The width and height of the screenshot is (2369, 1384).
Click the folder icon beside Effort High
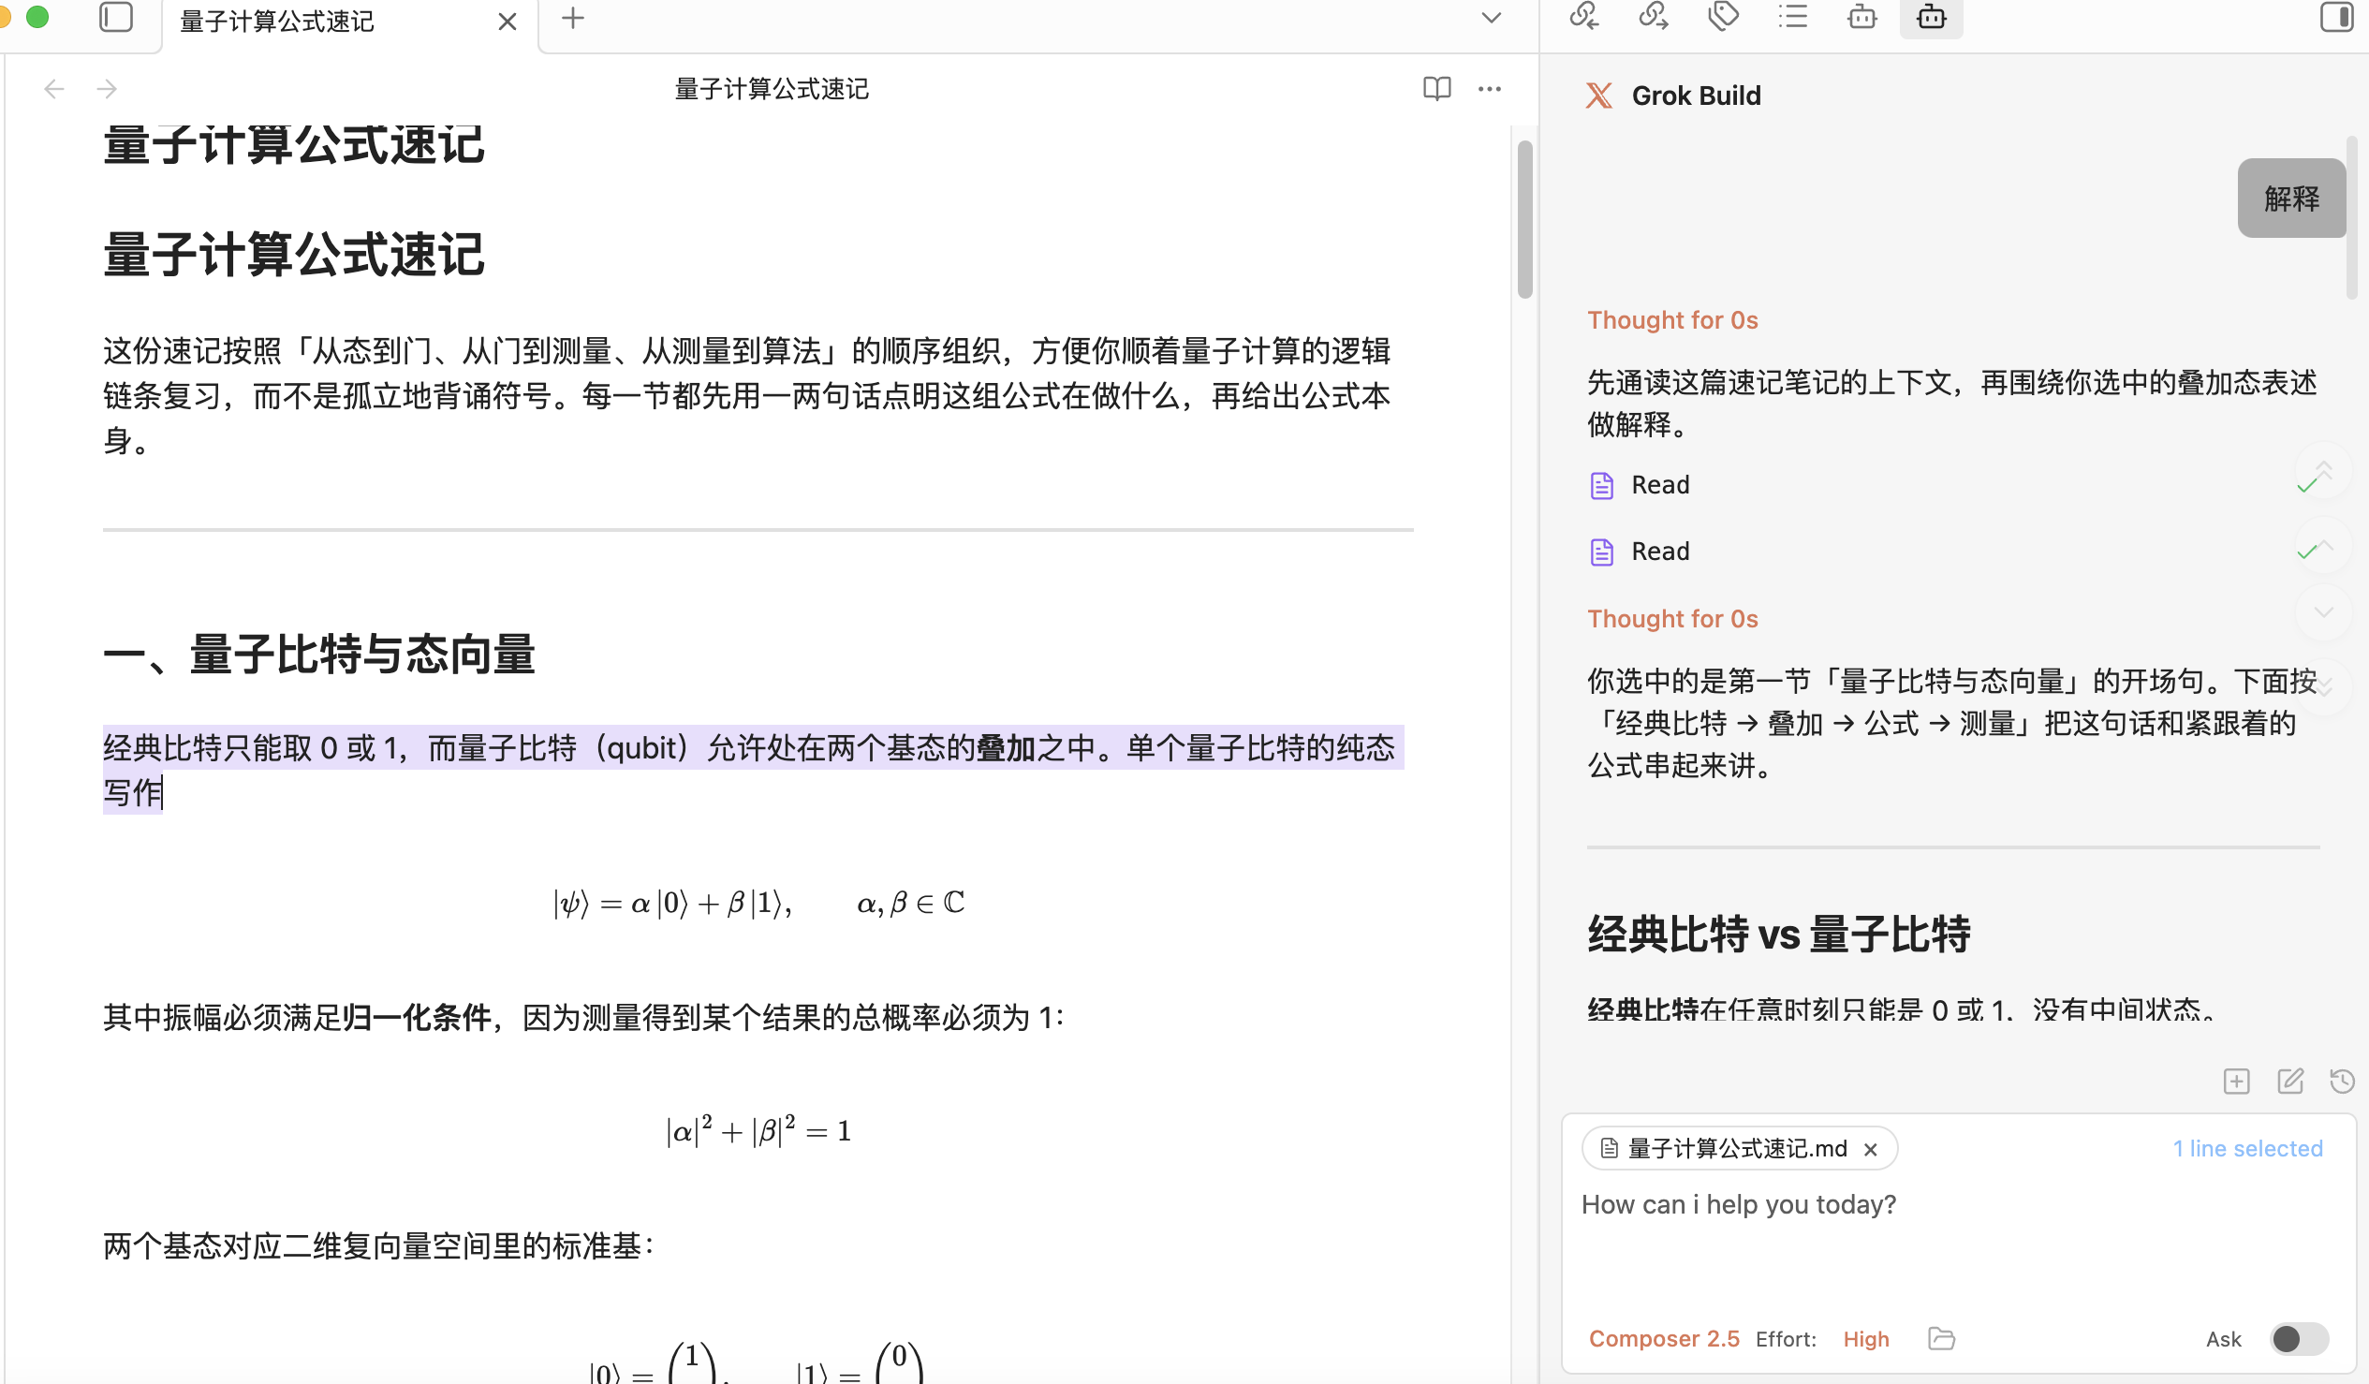pos(1941,1339)
